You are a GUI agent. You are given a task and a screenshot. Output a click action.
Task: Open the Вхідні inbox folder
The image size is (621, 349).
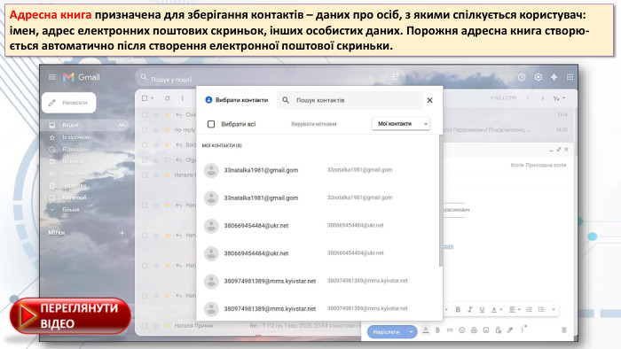[x=85, y=125]
